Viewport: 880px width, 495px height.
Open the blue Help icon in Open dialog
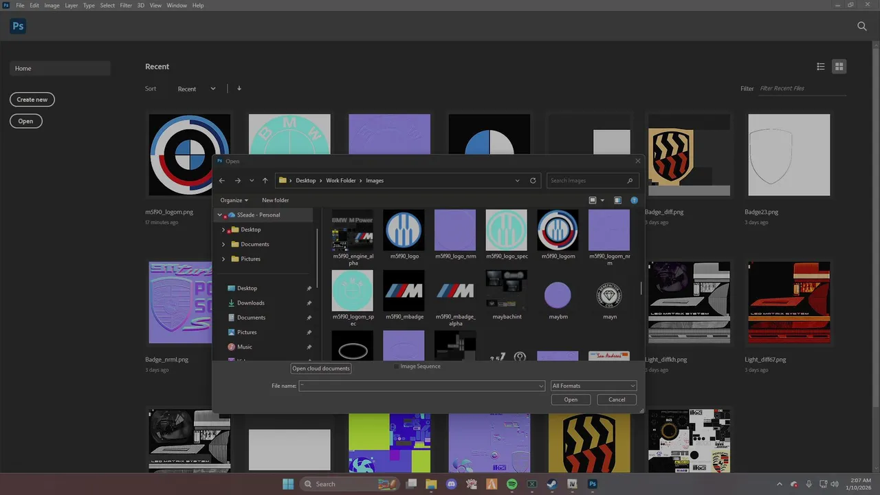coord(634,200)
